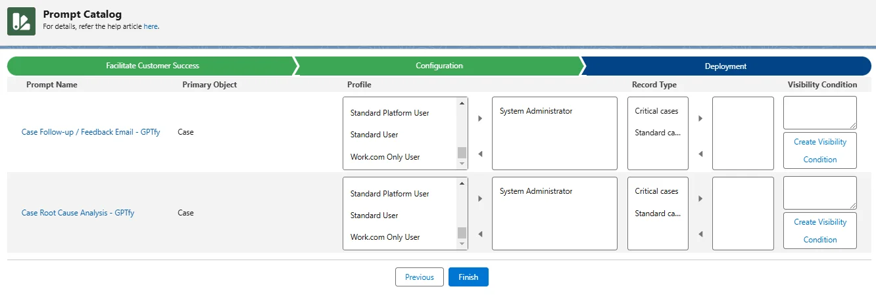
Task: Move record type left for Case Root Cause row
Action: (700, 234)
